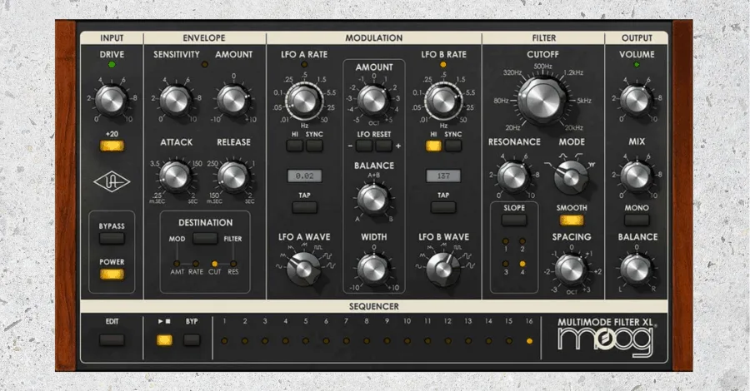Click the Modulation section header
The image size is (750, 391).
coord(374,37)
